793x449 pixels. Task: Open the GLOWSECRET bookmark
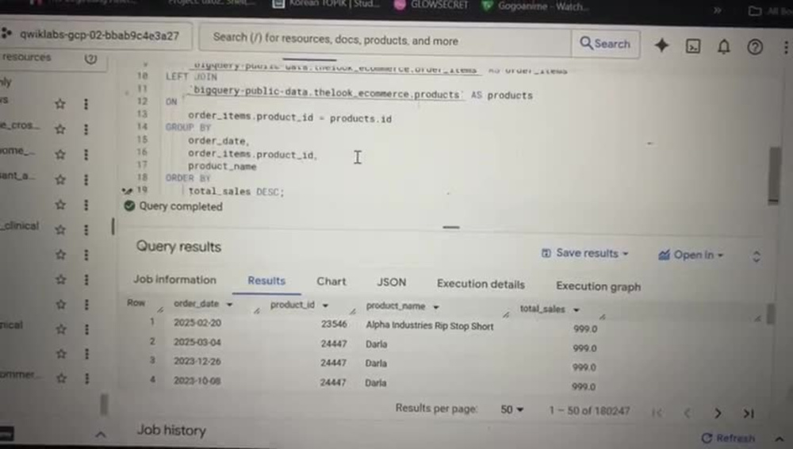coord(431,5)
